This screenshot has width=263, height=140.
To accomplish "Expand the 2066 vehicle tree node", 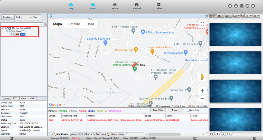I will pos(11,34).
